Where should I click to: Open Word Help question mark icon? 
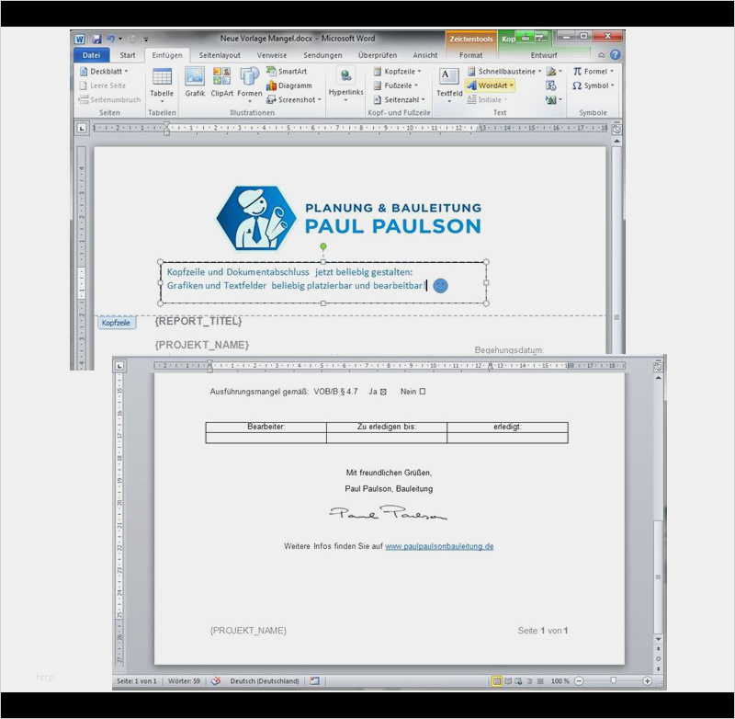pos(615,55)
